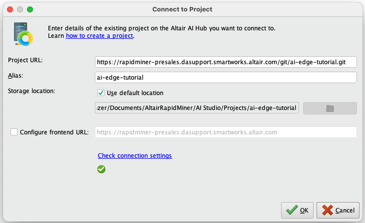Viewport: 365px width, 223px height.
Task: Confirm with the OK button
Action: click(298, 211)
